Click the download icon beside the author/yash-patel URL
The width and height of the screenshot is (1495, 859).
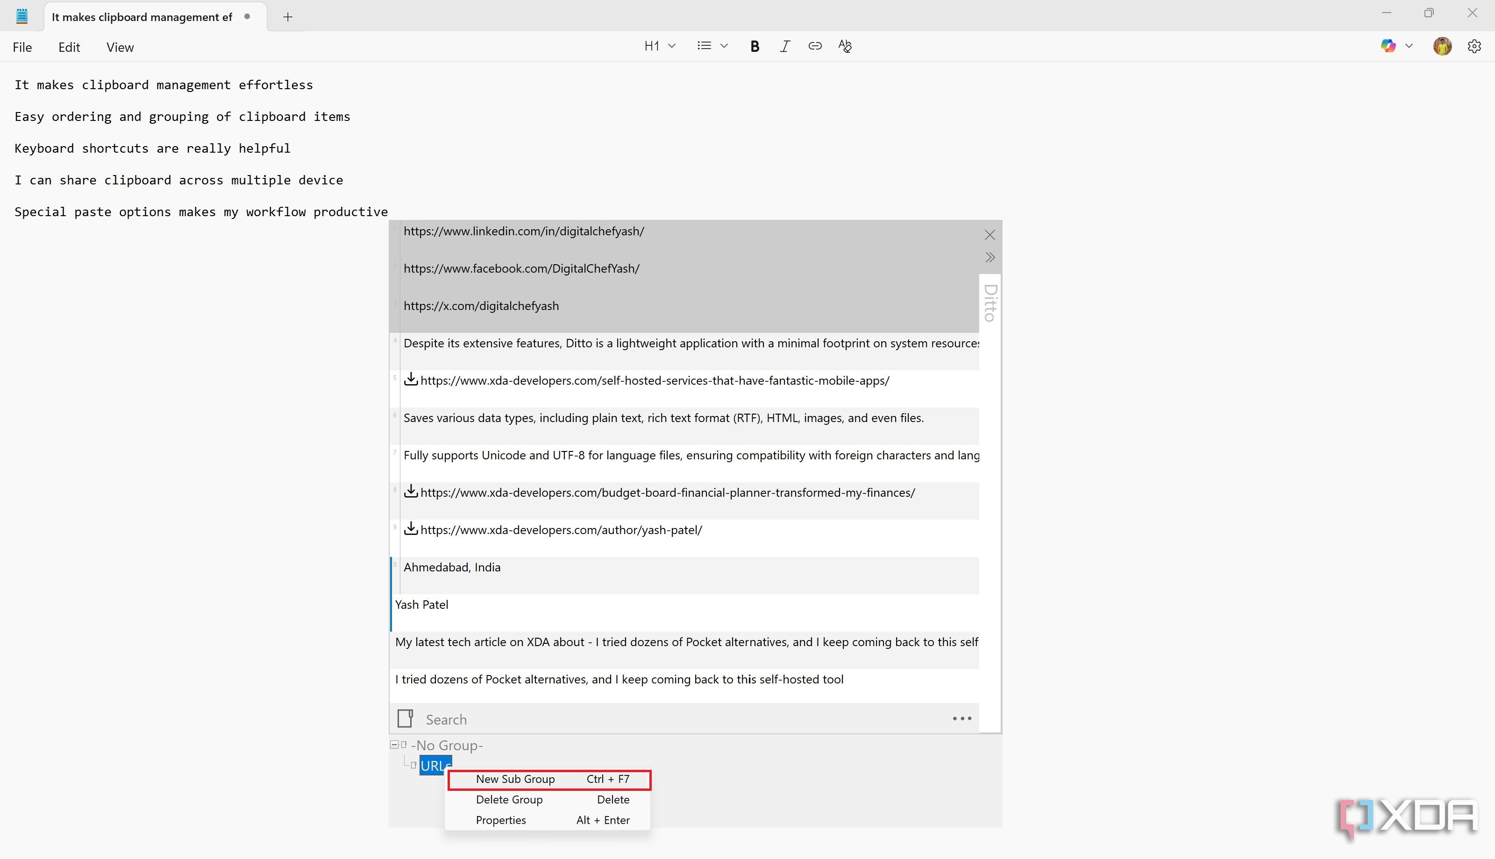(x=411, y=528)
